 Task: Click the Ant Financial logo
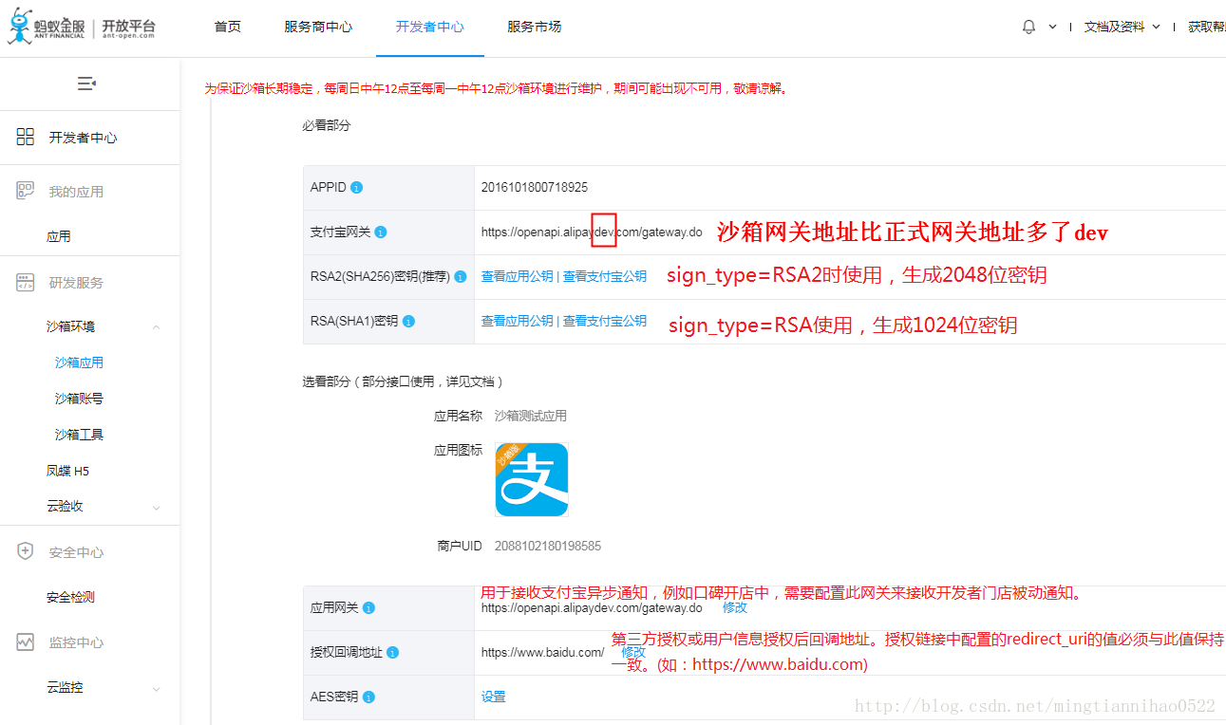[x=81, y=27]
